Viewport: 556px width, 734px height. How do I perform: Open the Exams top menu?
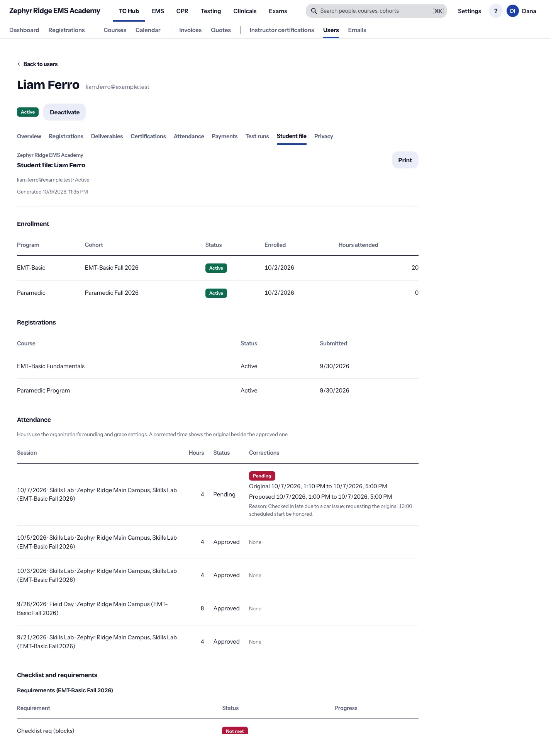[x=278, y=11]
